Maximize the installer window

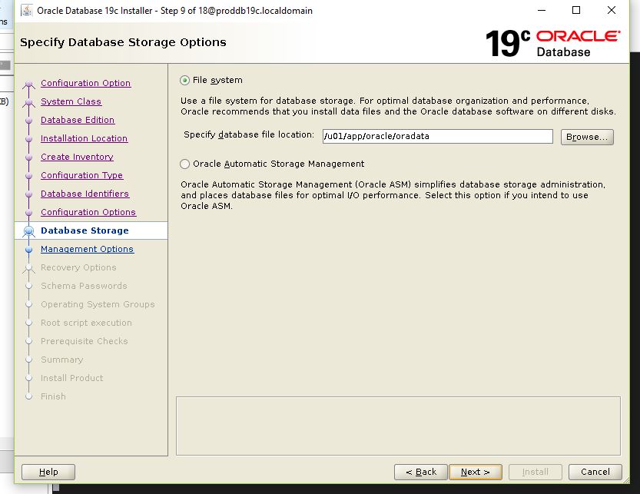(x=576, y=10)
